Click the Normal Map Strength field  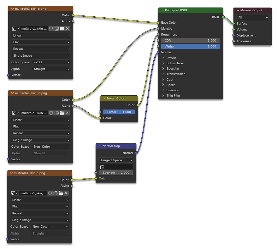point(116,173)
